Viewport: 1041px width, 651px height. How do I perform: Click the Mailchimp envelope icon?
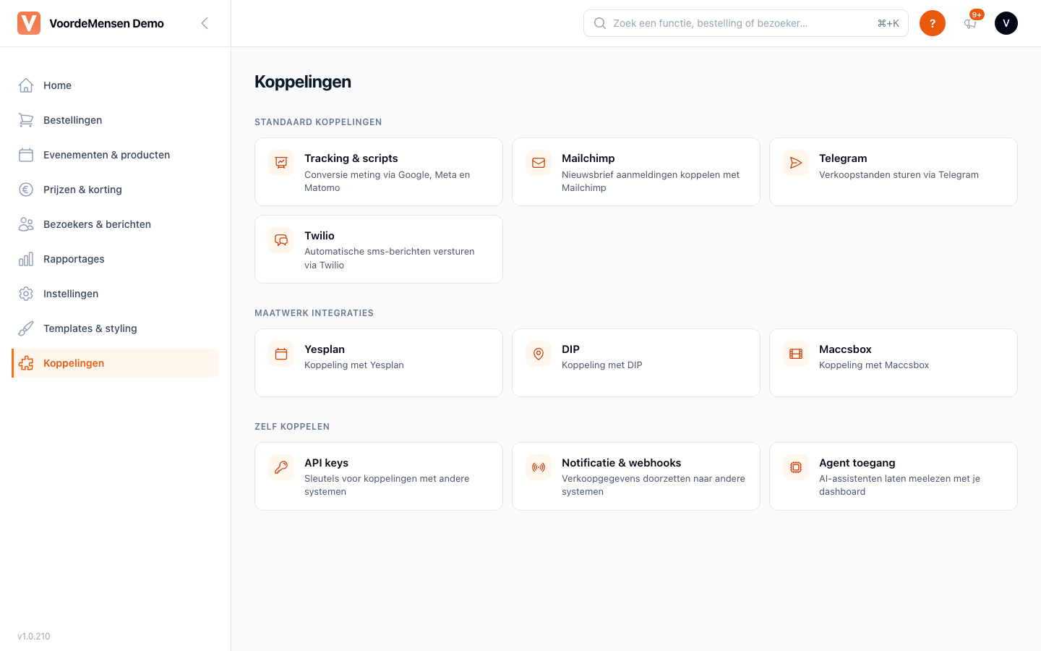539,163
